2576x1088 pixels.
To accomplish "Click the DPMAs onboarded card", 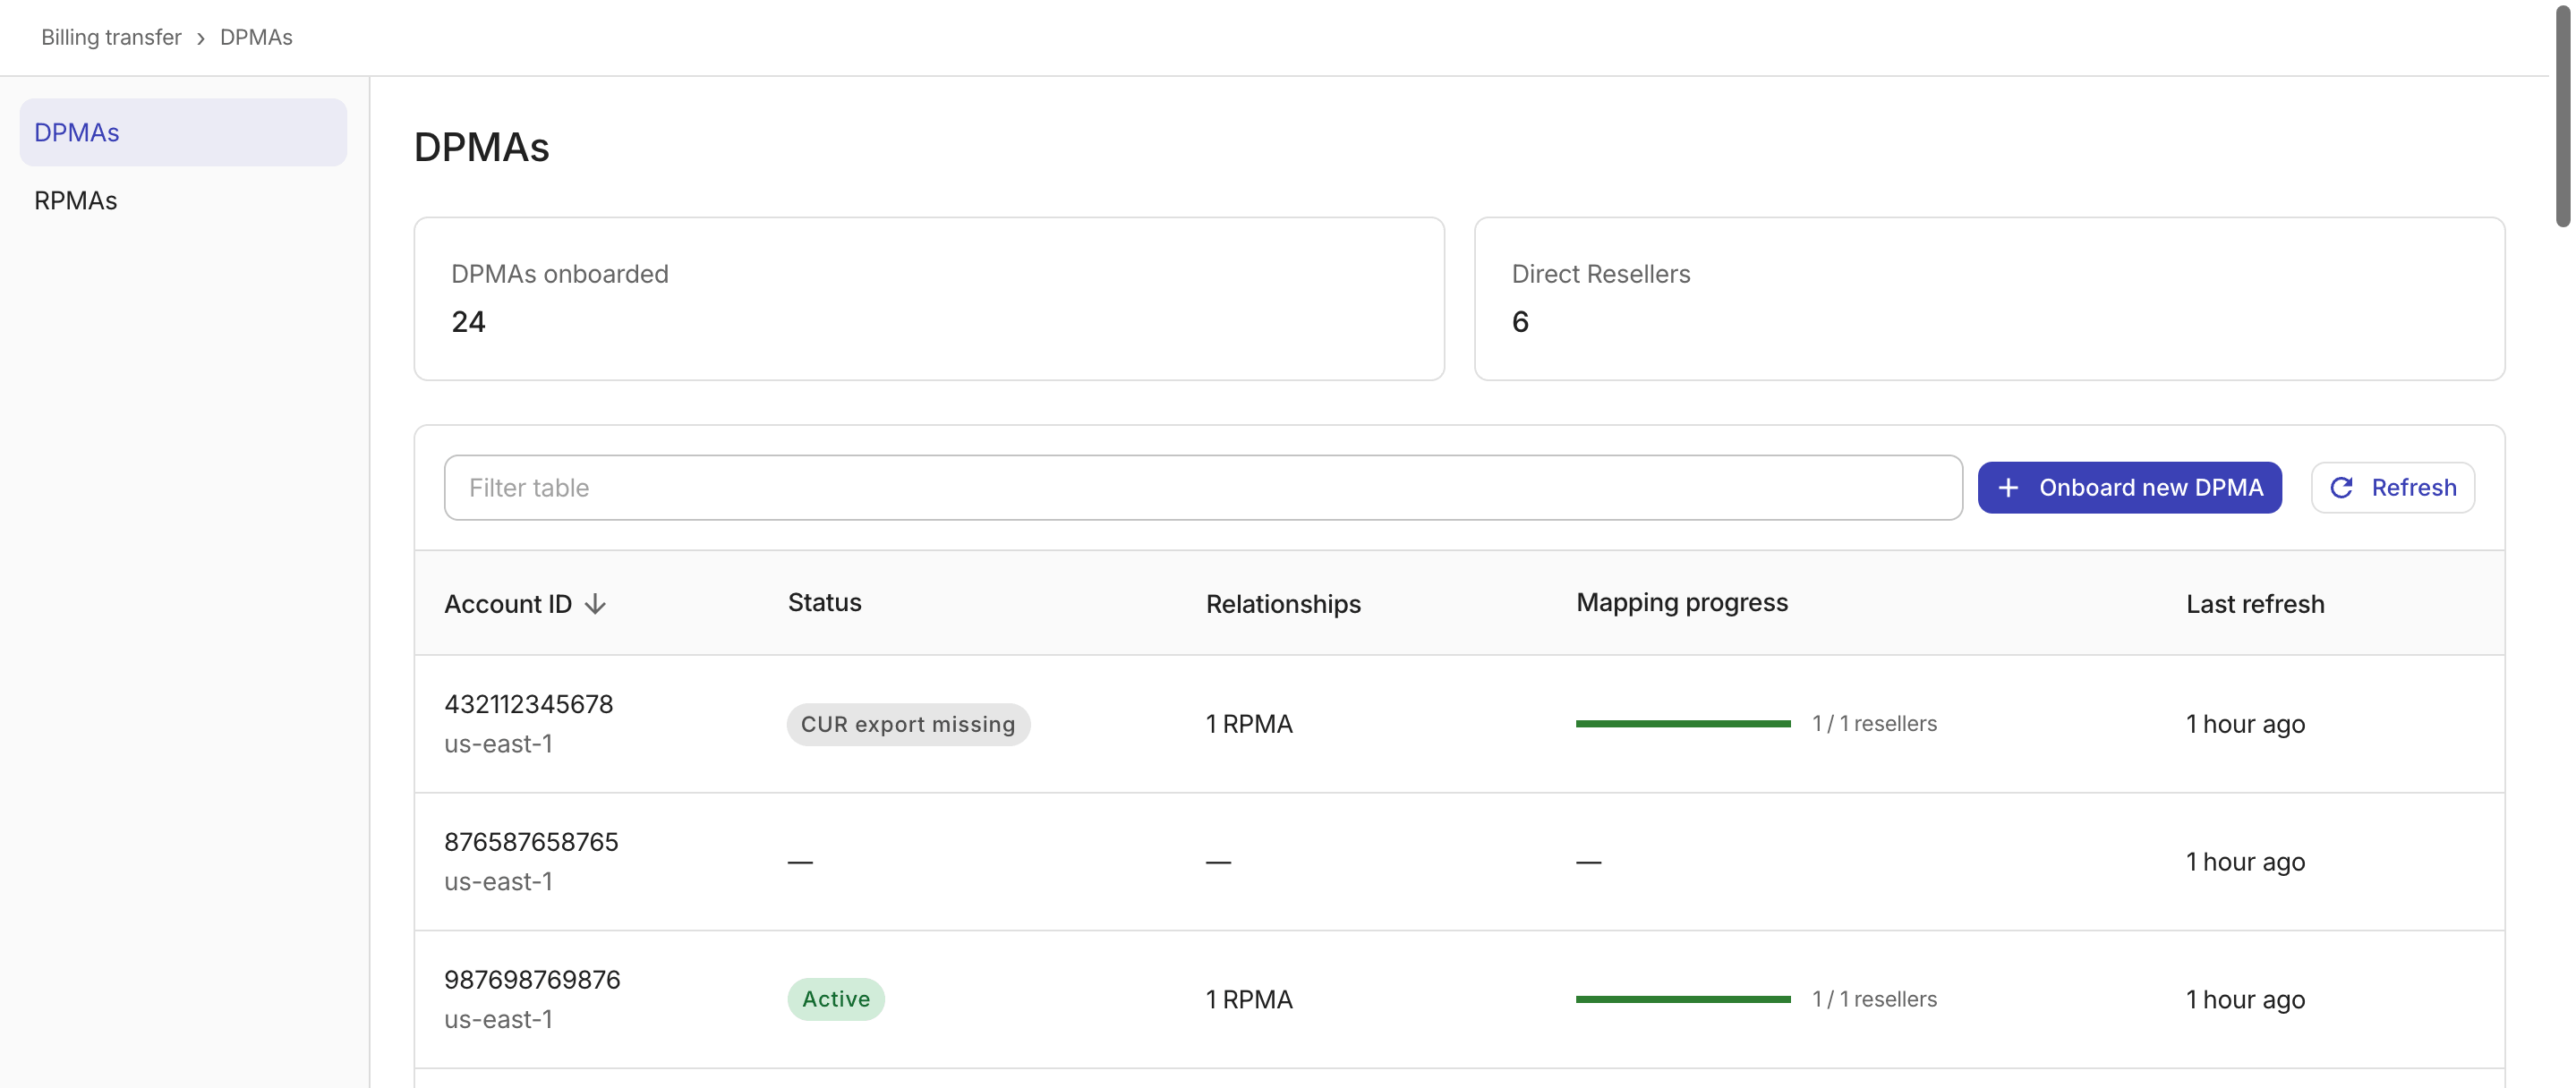I will [x=929, y=299].
